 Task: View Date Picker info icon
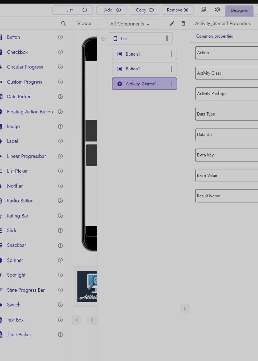(x=60, y=97)
